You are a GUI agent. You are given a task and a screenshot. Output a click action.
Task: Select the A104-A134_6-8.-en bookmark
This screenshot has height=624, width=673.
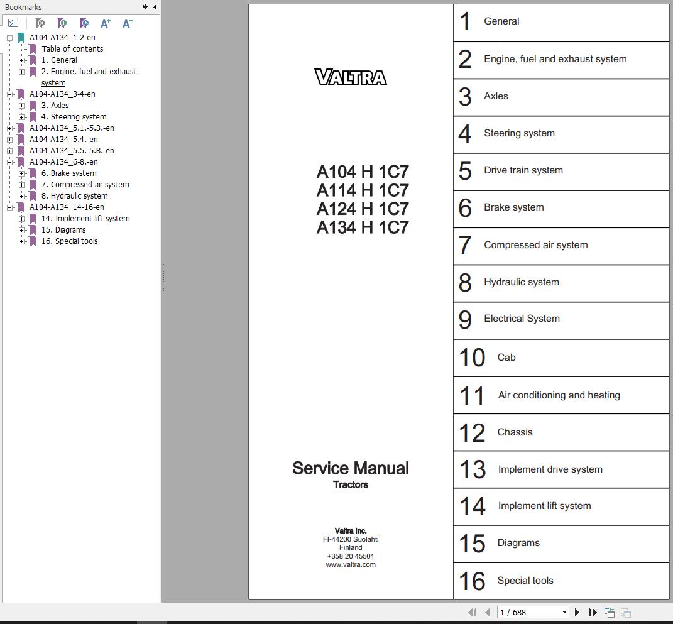pyautogui.click(x=63, y=161)
